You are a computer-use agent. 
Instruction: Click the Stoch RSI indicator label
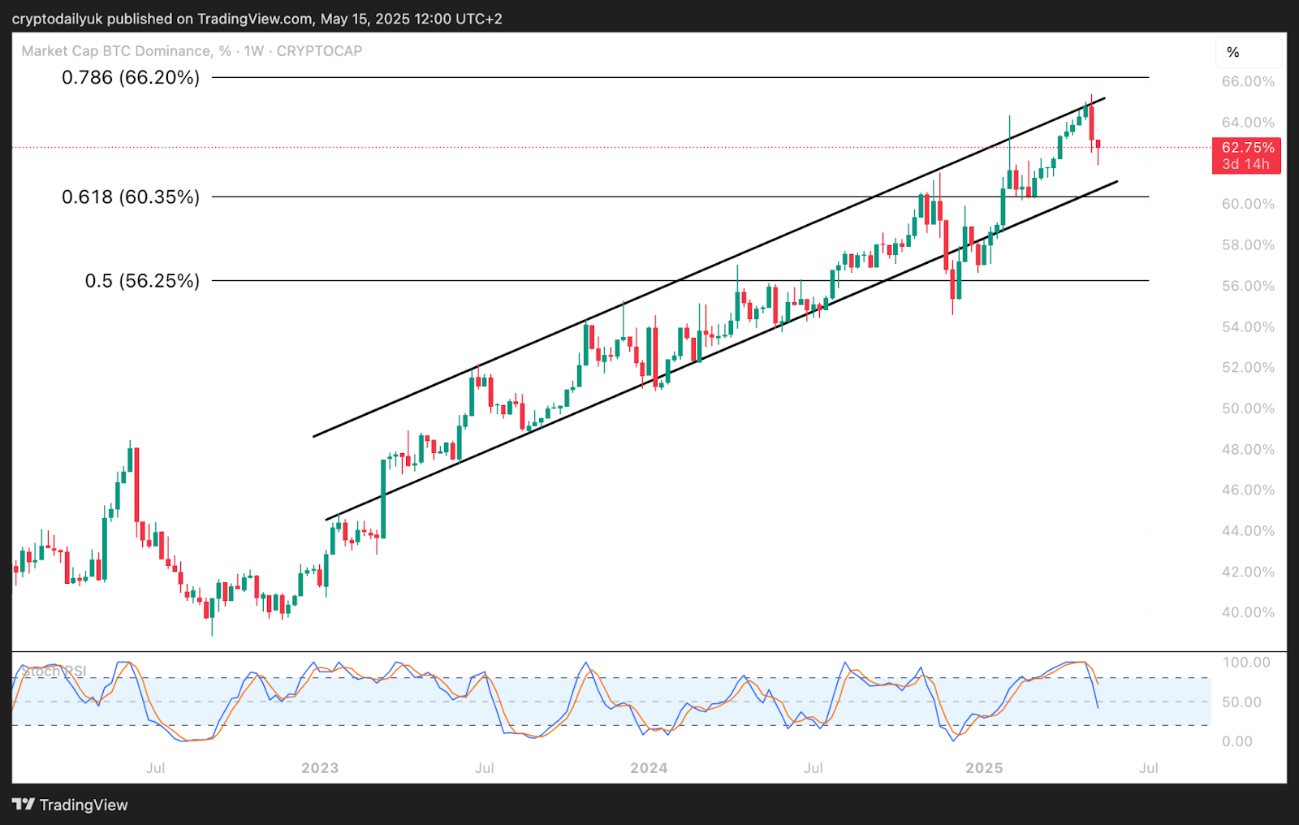54,671
